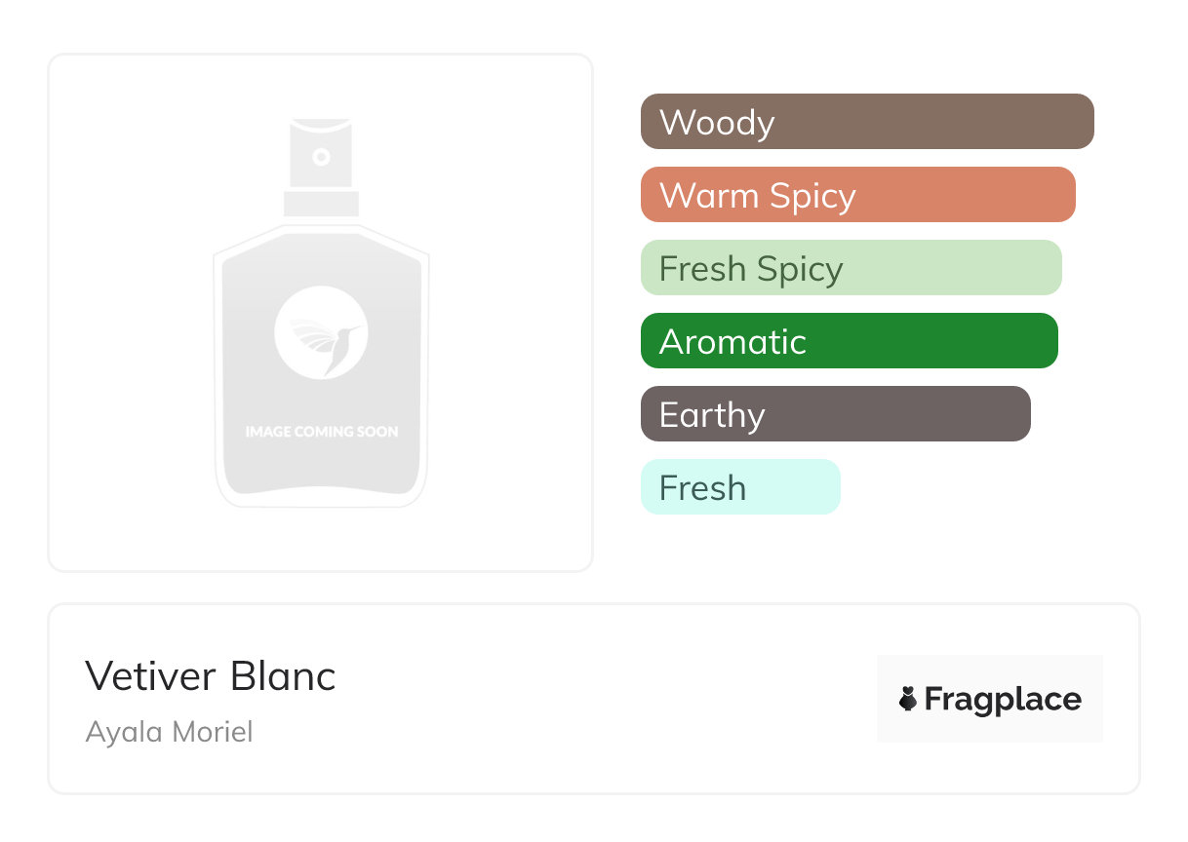Click the bottle neck collar
Image resolution: width=1188 pixels, height=842 pixels.
[x=321, y=204]
